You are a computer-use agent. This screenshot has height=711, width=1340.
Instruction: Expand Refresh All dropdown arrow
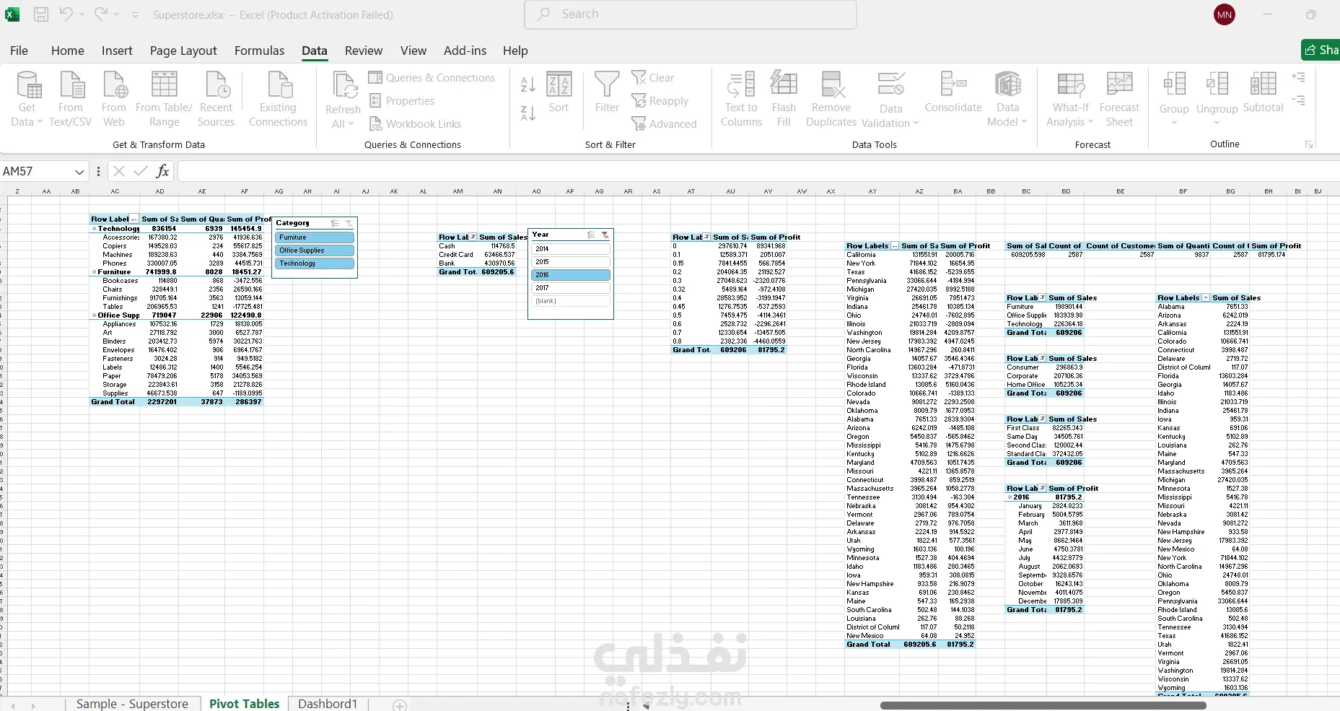[x=351, y=124]
